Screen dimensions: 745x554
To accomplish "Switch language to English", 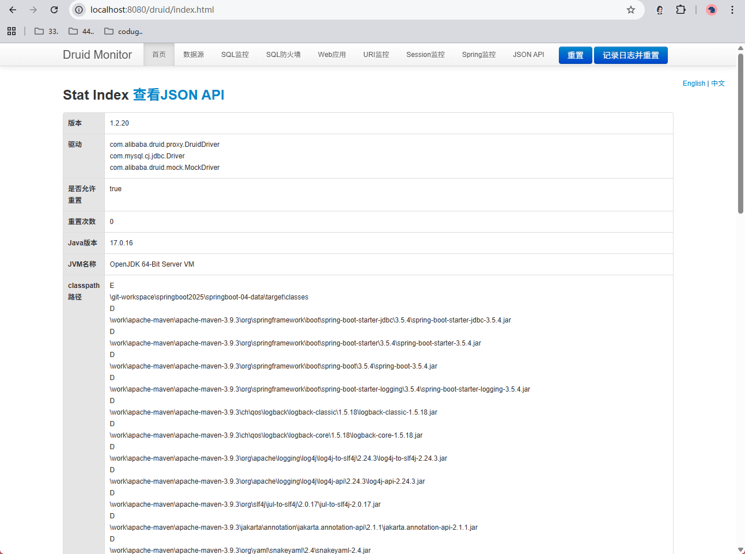I will (x=694, y=84).
